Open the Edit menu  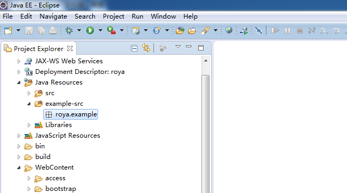coord(26,16)
